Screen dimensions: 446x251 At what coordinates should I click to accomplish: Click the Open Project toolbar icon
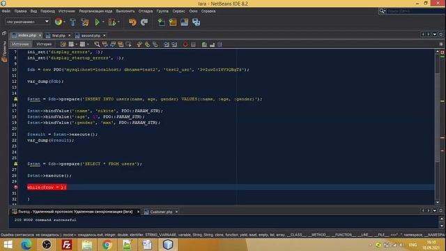point(184,22)
